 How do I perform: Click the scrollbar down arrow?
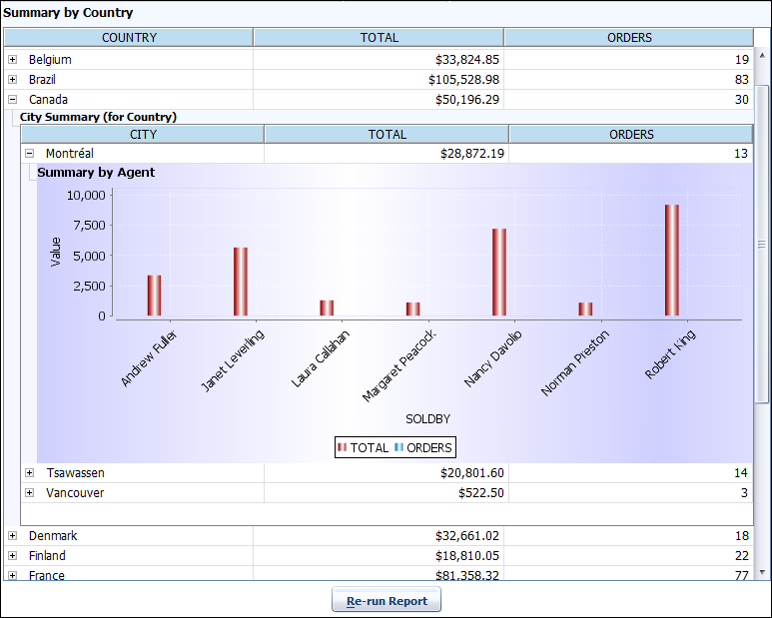[x=763, y=572]
